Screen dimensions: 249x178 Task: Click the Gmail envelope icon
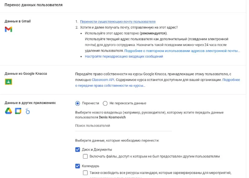8,29
